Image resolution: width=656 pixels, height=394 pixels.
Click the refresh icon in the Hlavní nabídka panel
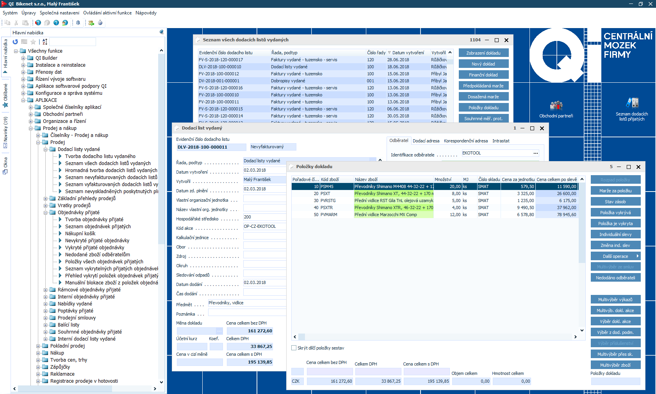tap(15, 42)
